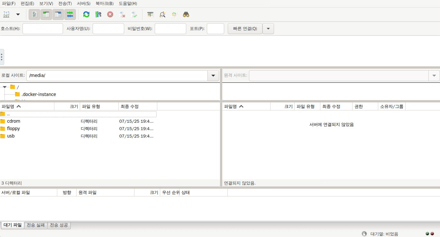The width and height of the screenshot is (440, 237).
Task: Toggle transfer queue processing icon
Action: tap(98, 14)
